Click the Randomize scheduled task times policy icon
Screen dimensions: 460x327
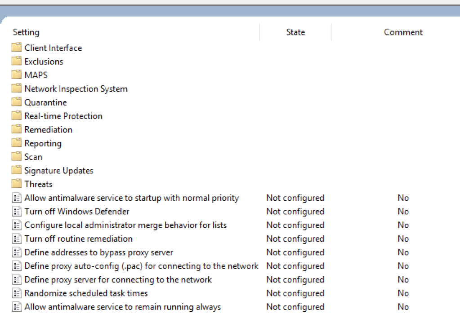[x=17, y=293]
